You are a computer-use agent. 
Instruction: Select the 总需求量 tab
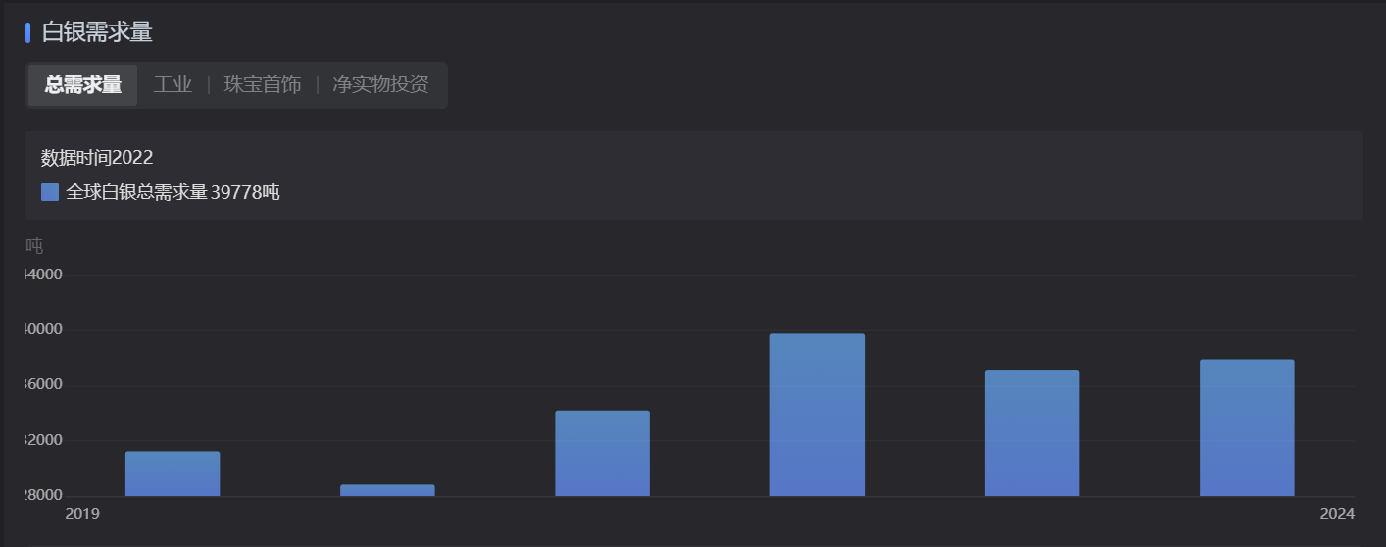(x=83, y=85)
